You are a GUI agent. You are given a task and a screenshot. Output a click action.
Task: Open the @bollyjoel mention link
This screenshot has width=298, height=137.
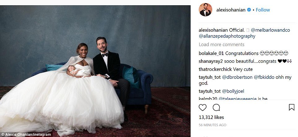(233, 91)
